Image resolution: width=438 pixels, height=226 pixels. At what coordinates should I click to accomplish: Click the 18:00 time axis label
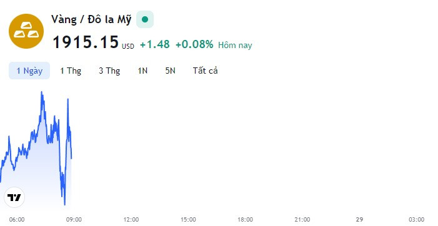point(246,220)
